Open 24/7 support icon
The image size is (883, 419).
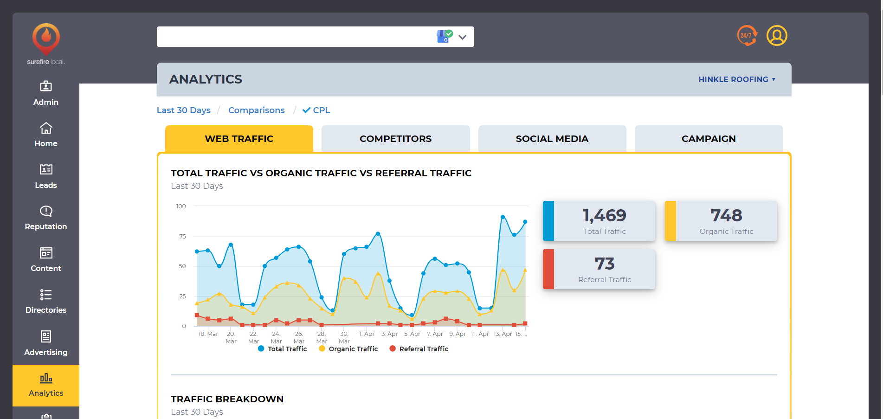click(x=747, y=36)
